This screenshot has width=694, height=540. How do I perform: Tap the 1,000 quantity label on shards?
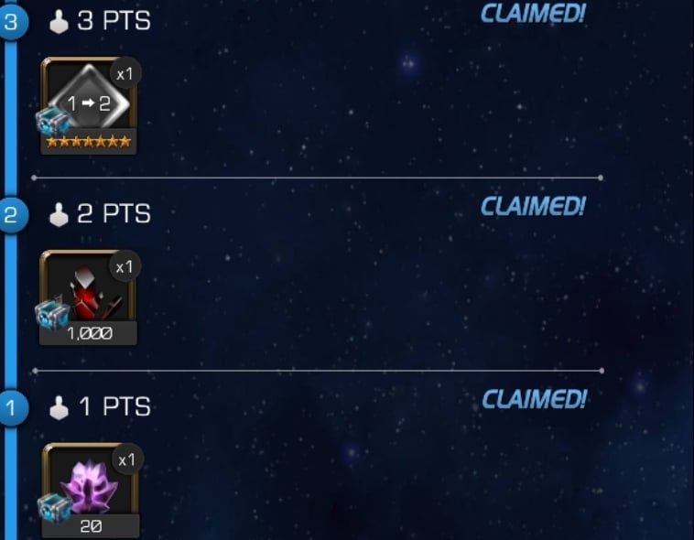coord(90,333)
